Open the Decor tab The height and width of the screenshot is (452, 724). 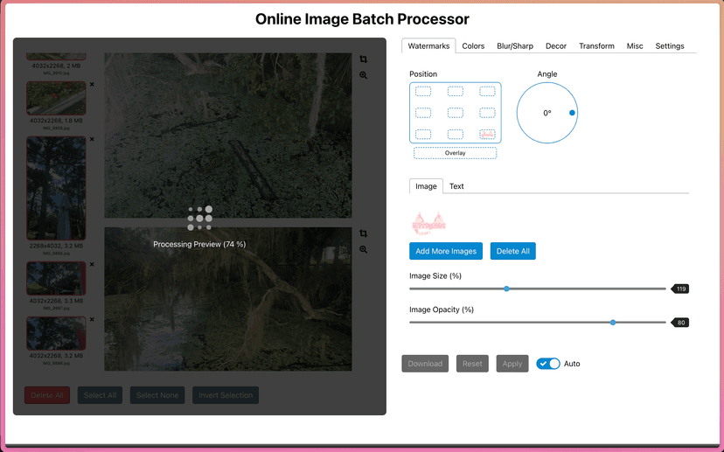pyautogui.click(x=556, y=45)
